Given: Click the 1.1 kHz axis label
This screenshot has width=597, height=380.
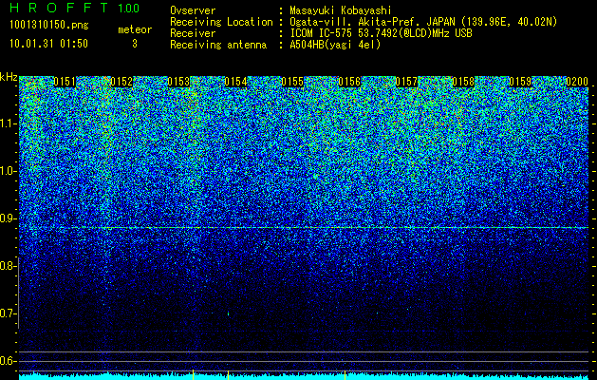Looking at the screenshot, I should 8,123.
